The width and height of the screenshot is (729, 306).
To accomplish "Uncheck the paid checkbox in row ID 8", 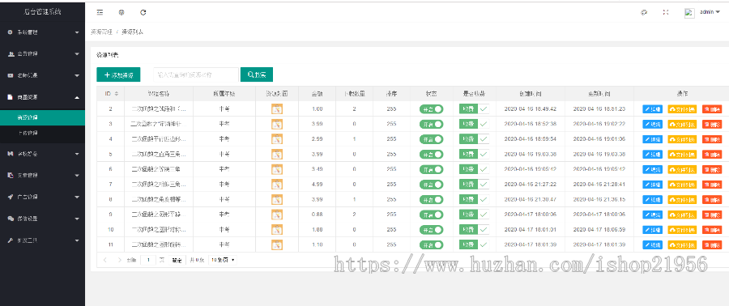I will pos(474,200).
